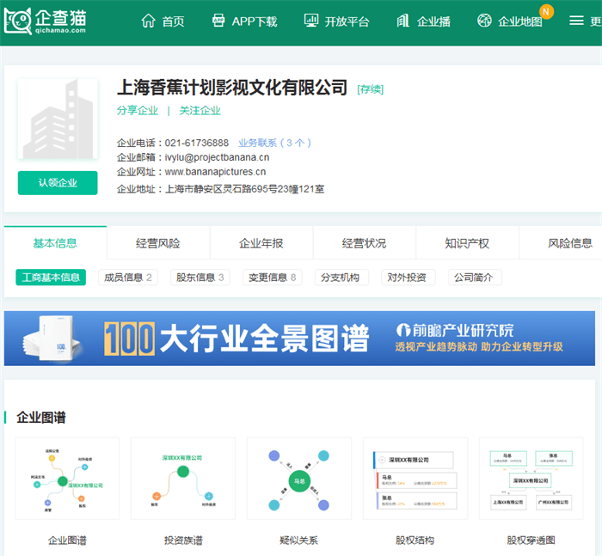Open the 股权结构 diagram thumbnail

coord(415,479)
